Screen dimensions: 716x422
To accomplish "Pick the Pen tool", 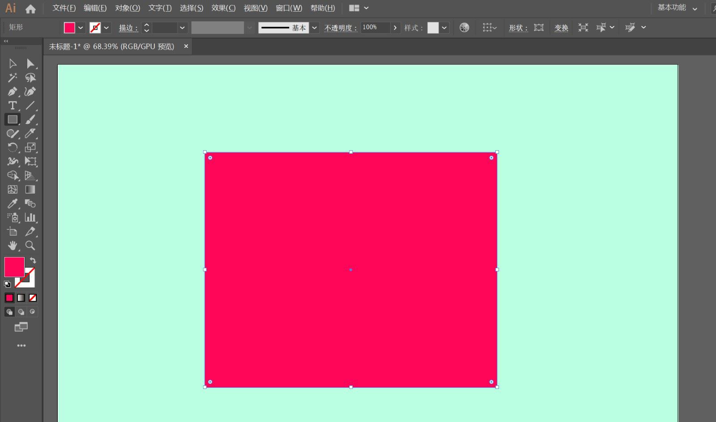I will [x=13, y=92].
